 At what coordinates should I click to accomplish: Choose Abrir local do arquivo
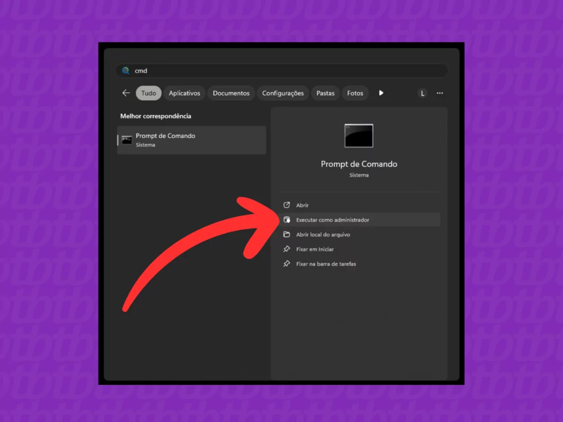pyautogui.click(x=360, y=234)
